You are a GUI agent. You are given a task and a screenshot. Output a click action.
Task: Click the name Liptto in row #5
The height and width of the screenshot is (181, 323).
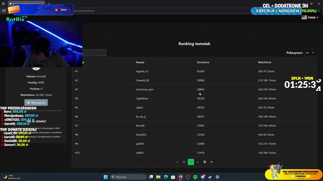click(139, 107)
